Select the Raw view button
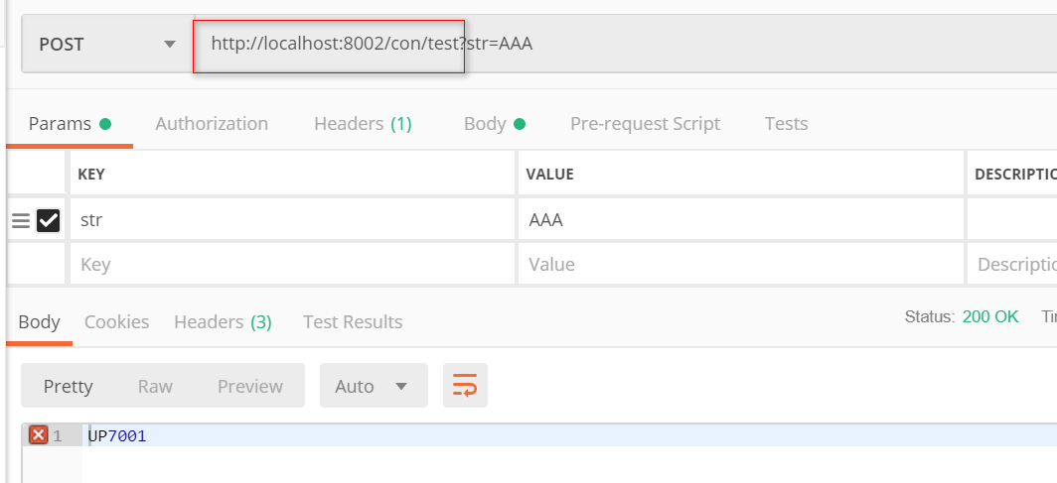 155,386
